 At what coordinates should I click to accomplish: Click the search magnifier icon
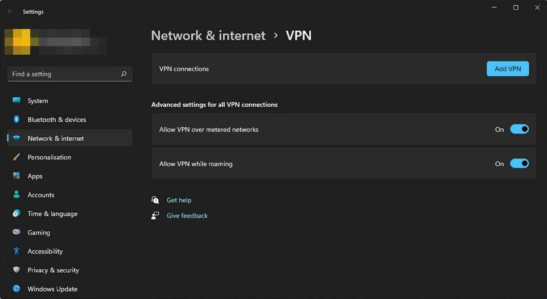124,74
